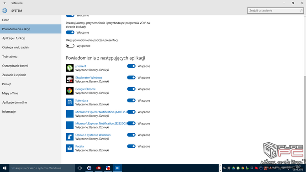The height and width of the screenshot is (172, 306).
Task: Open the Informacje page
Action: coord(31,111)
